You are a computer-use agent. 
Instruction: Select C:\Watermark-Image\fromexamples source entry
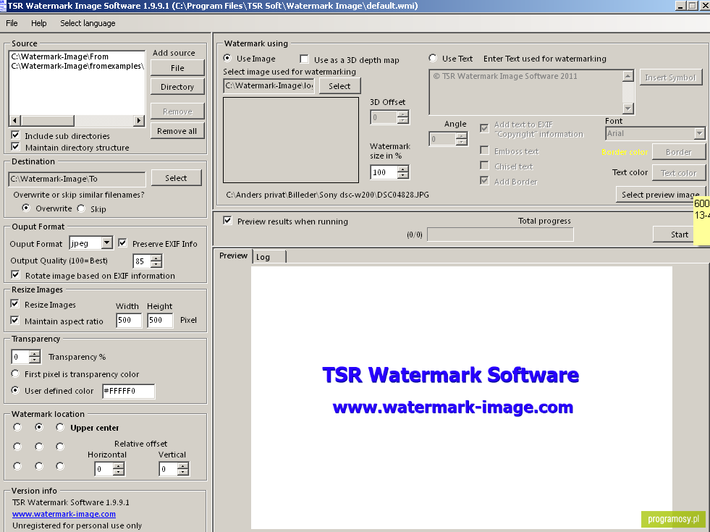(x=77, y=66)
